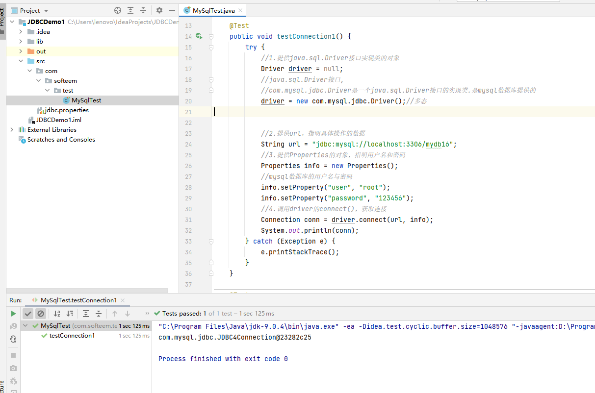The height and width of the screenshot is (393, 595).
Task: Expand the .idea folder
Action: (x=21, y=32)
